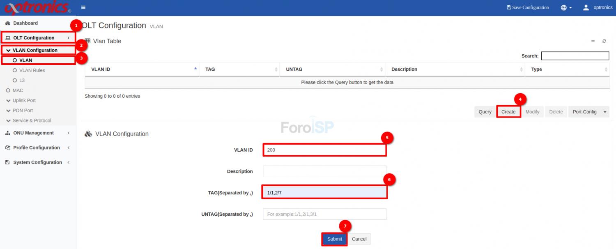616x249 pixels.
Task: Refresh the Vlan Table panel
Action: pyautogui.click(x=604, y=41)
